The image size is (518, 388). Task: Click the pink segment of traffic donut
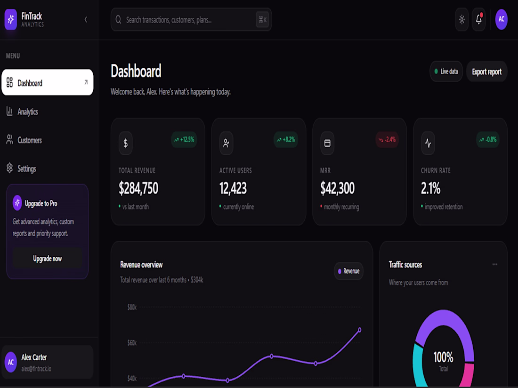tap(467, 375)
